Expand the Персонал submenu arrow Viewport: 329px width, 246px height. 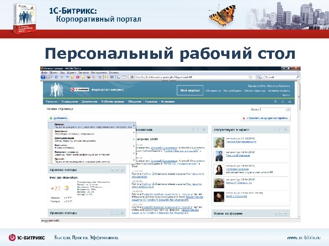pos(133,133)
